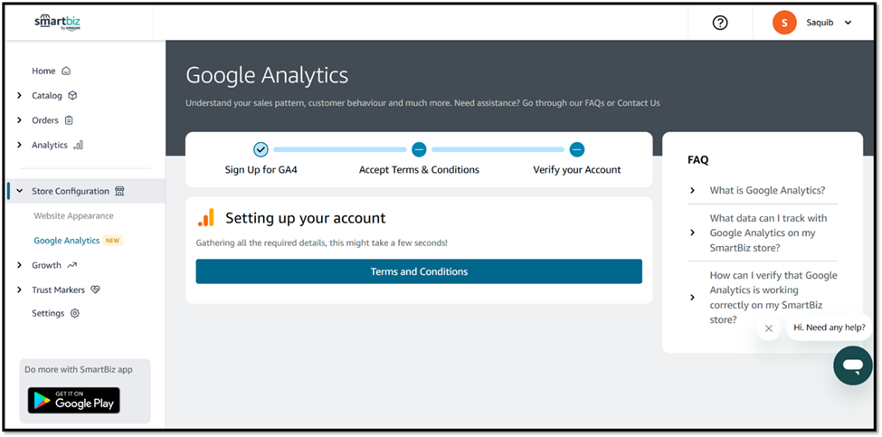Click the Settings gear icon in sidebar
This screenshot has height=437, width=882.
75,313
